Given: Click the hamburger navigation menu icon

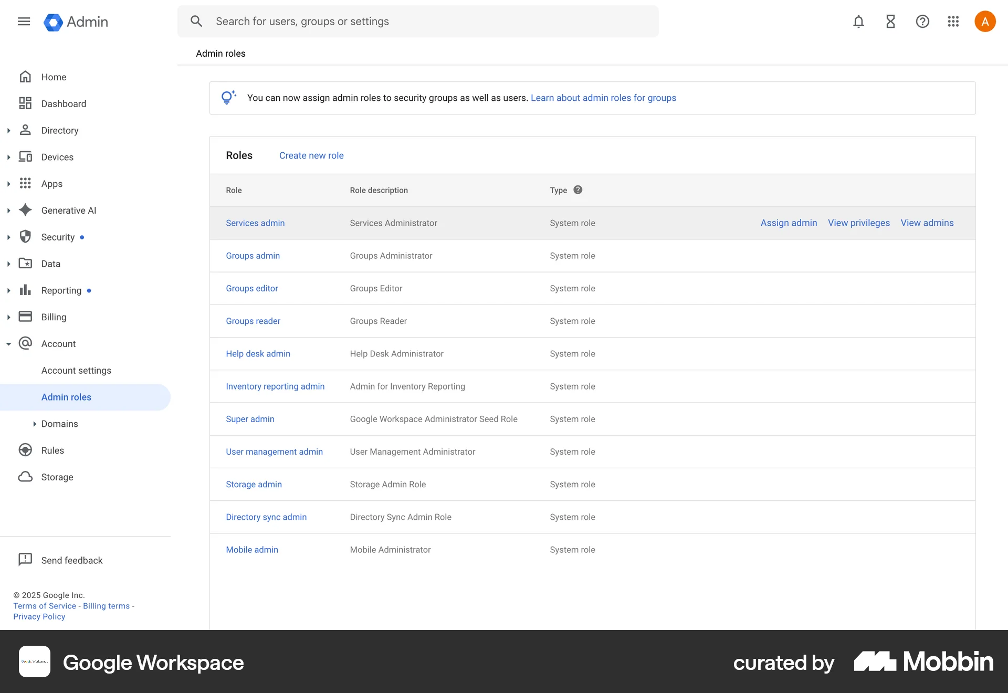Looking at the screenshot, I should 24,22.
